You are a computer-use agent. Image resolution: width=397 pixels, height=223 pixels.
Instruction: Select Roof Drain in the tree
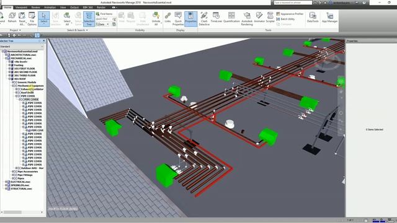click(x=27, y=92)
